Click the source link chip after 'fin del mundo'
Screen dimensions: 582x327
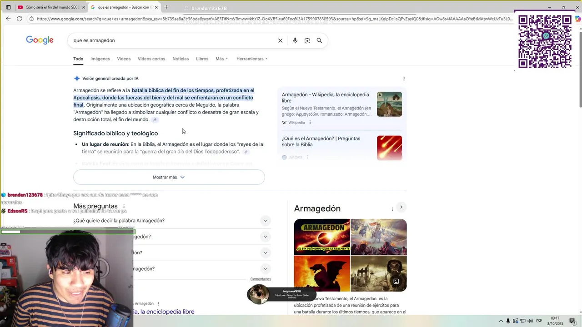155,120
